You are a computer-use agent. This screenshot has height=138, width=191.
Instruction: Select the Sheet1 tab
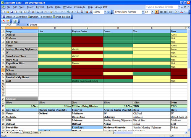pyautogui.click(x=17, y=133)
